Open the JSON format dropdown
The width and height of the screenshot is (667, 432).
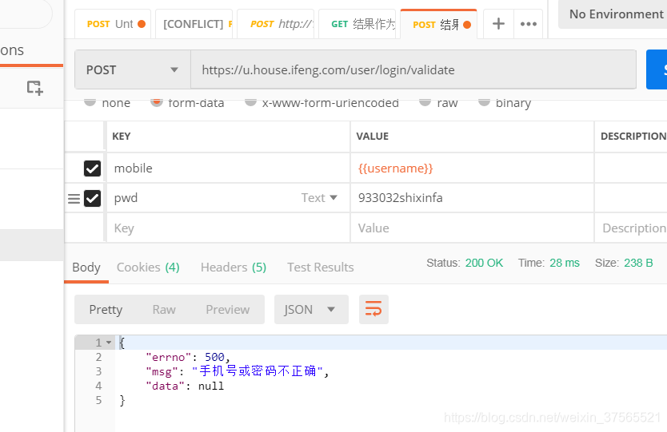[311, 309]
